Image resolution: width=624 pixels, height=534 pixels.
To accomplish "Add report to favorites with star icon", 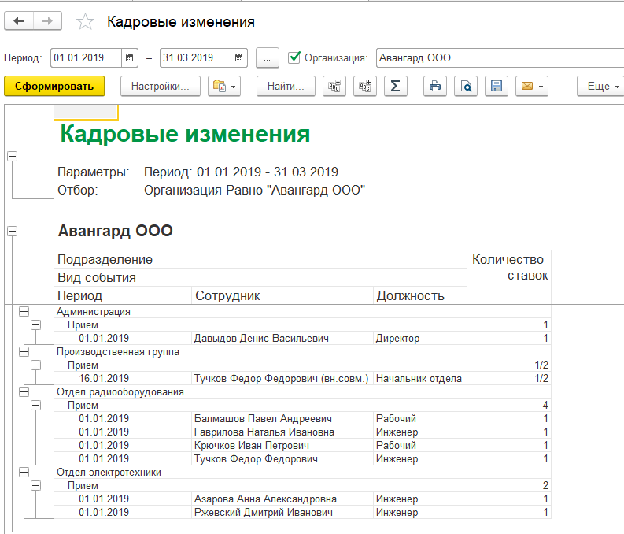I will (x=84, y=22).
